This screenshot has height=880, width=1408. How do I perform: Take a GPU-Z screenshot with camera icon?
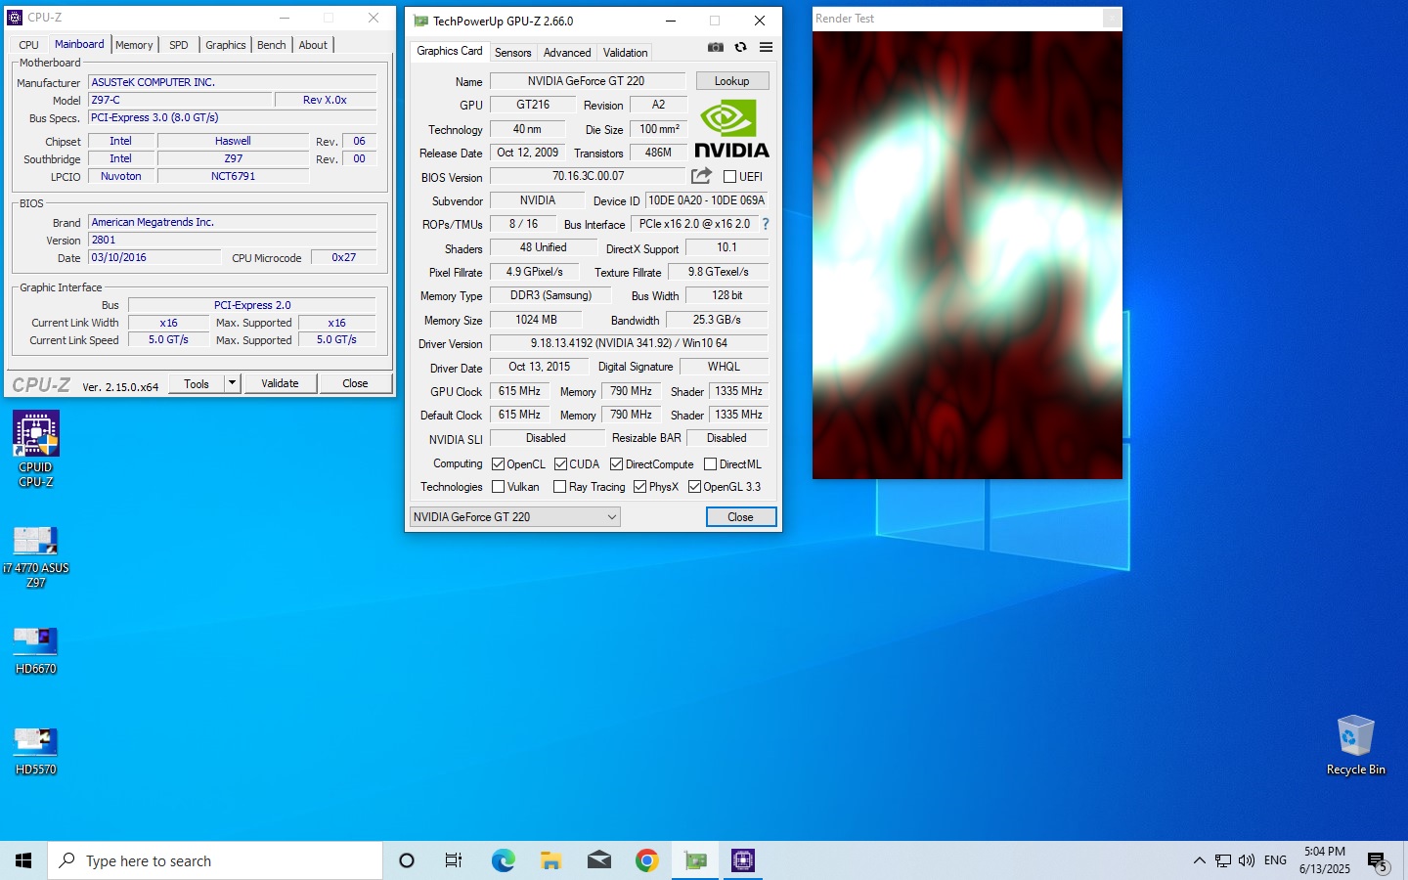pos(716,47)
